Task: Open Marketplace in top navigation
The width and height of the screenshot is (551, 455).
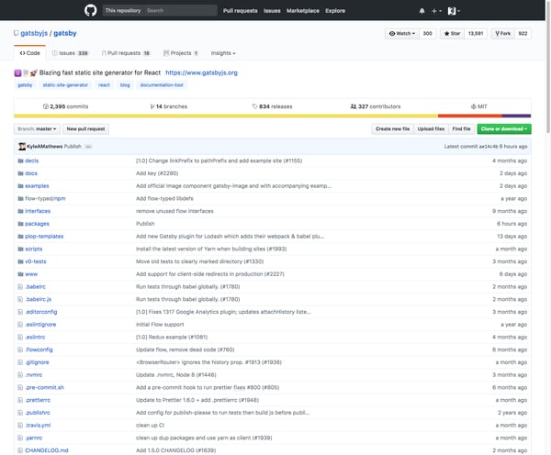Action: (303, 11)
